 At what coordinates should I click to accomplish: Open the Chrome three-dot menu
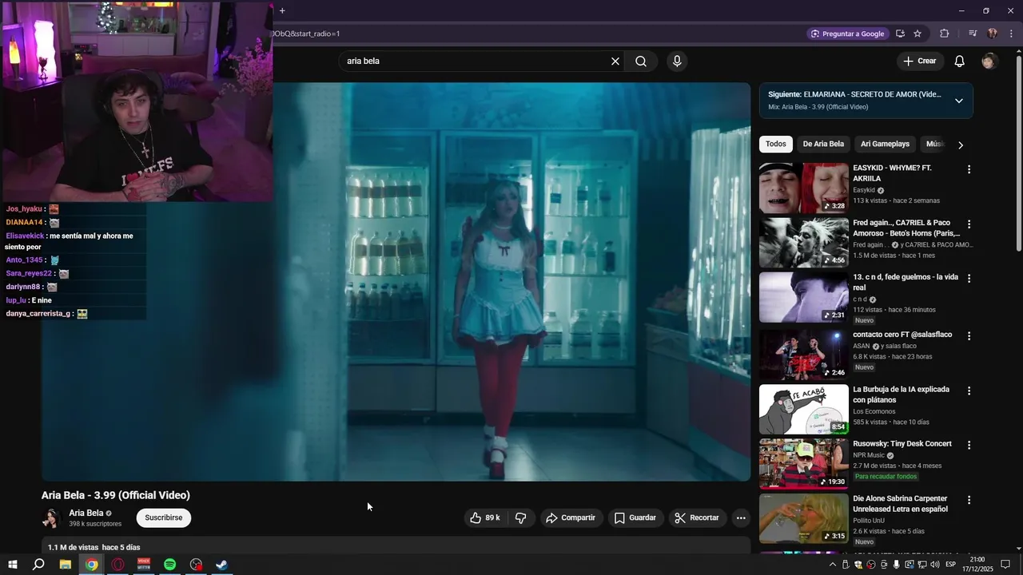point(1012,34)
